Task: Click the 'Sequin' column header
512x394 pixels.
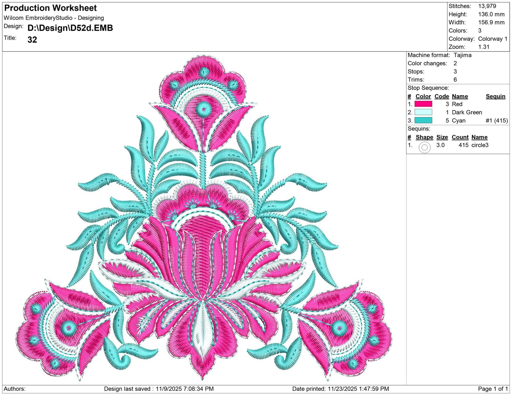Action: tap(495, 96)
